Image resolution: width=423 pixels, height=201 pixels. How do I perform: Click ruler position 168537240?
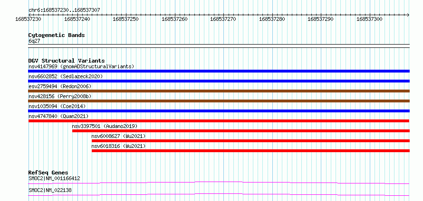click(77, 19)
